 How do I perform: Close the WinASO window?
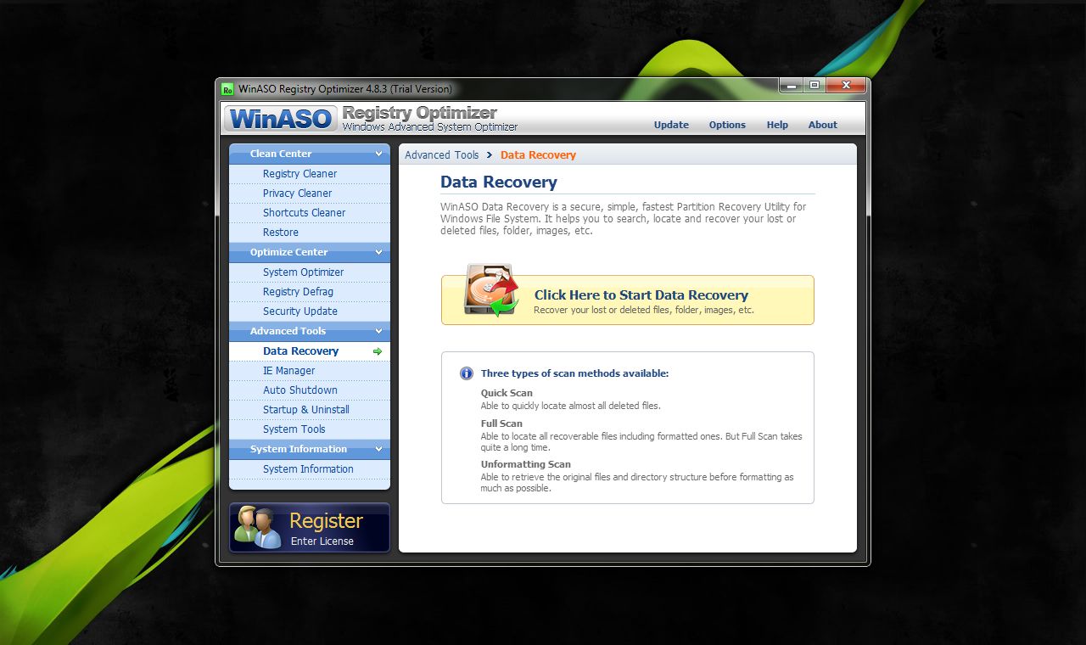coord(845,85)
